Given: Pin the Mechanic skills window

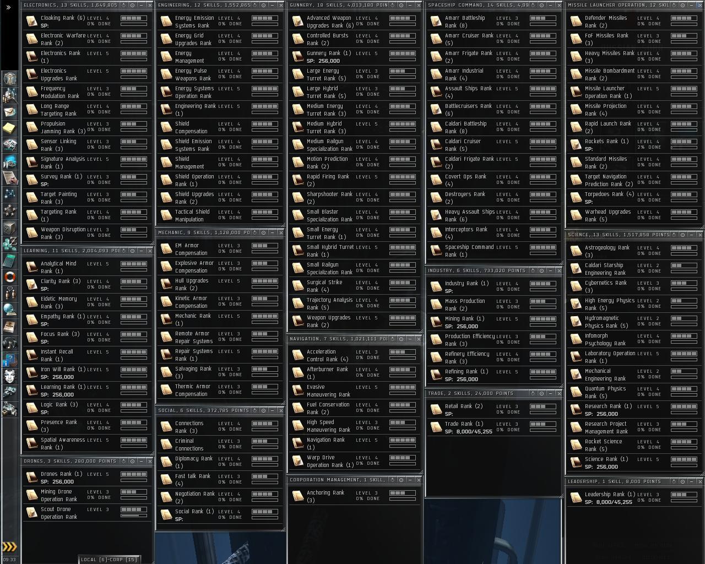Looking at the screenshot, I should tap(263, 232).
